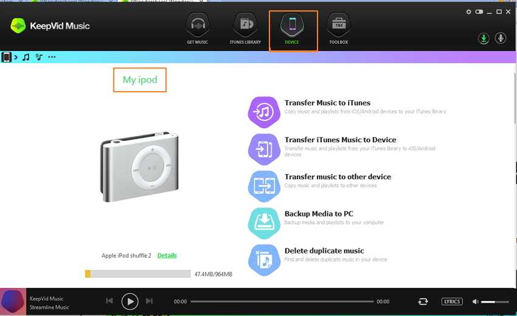Viewport: 517px width, 316px height.
Task: Click the playback progress bar
Action: pyautogui.click(x=282, y=301)
